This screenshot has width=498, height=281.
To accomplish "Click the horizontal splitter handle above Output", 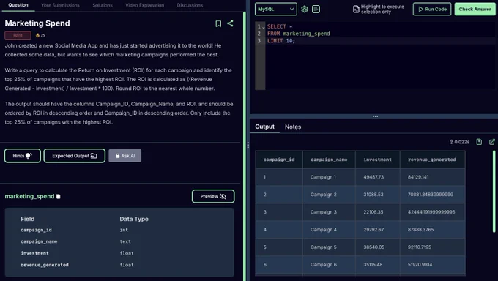I will coord(375,116).
